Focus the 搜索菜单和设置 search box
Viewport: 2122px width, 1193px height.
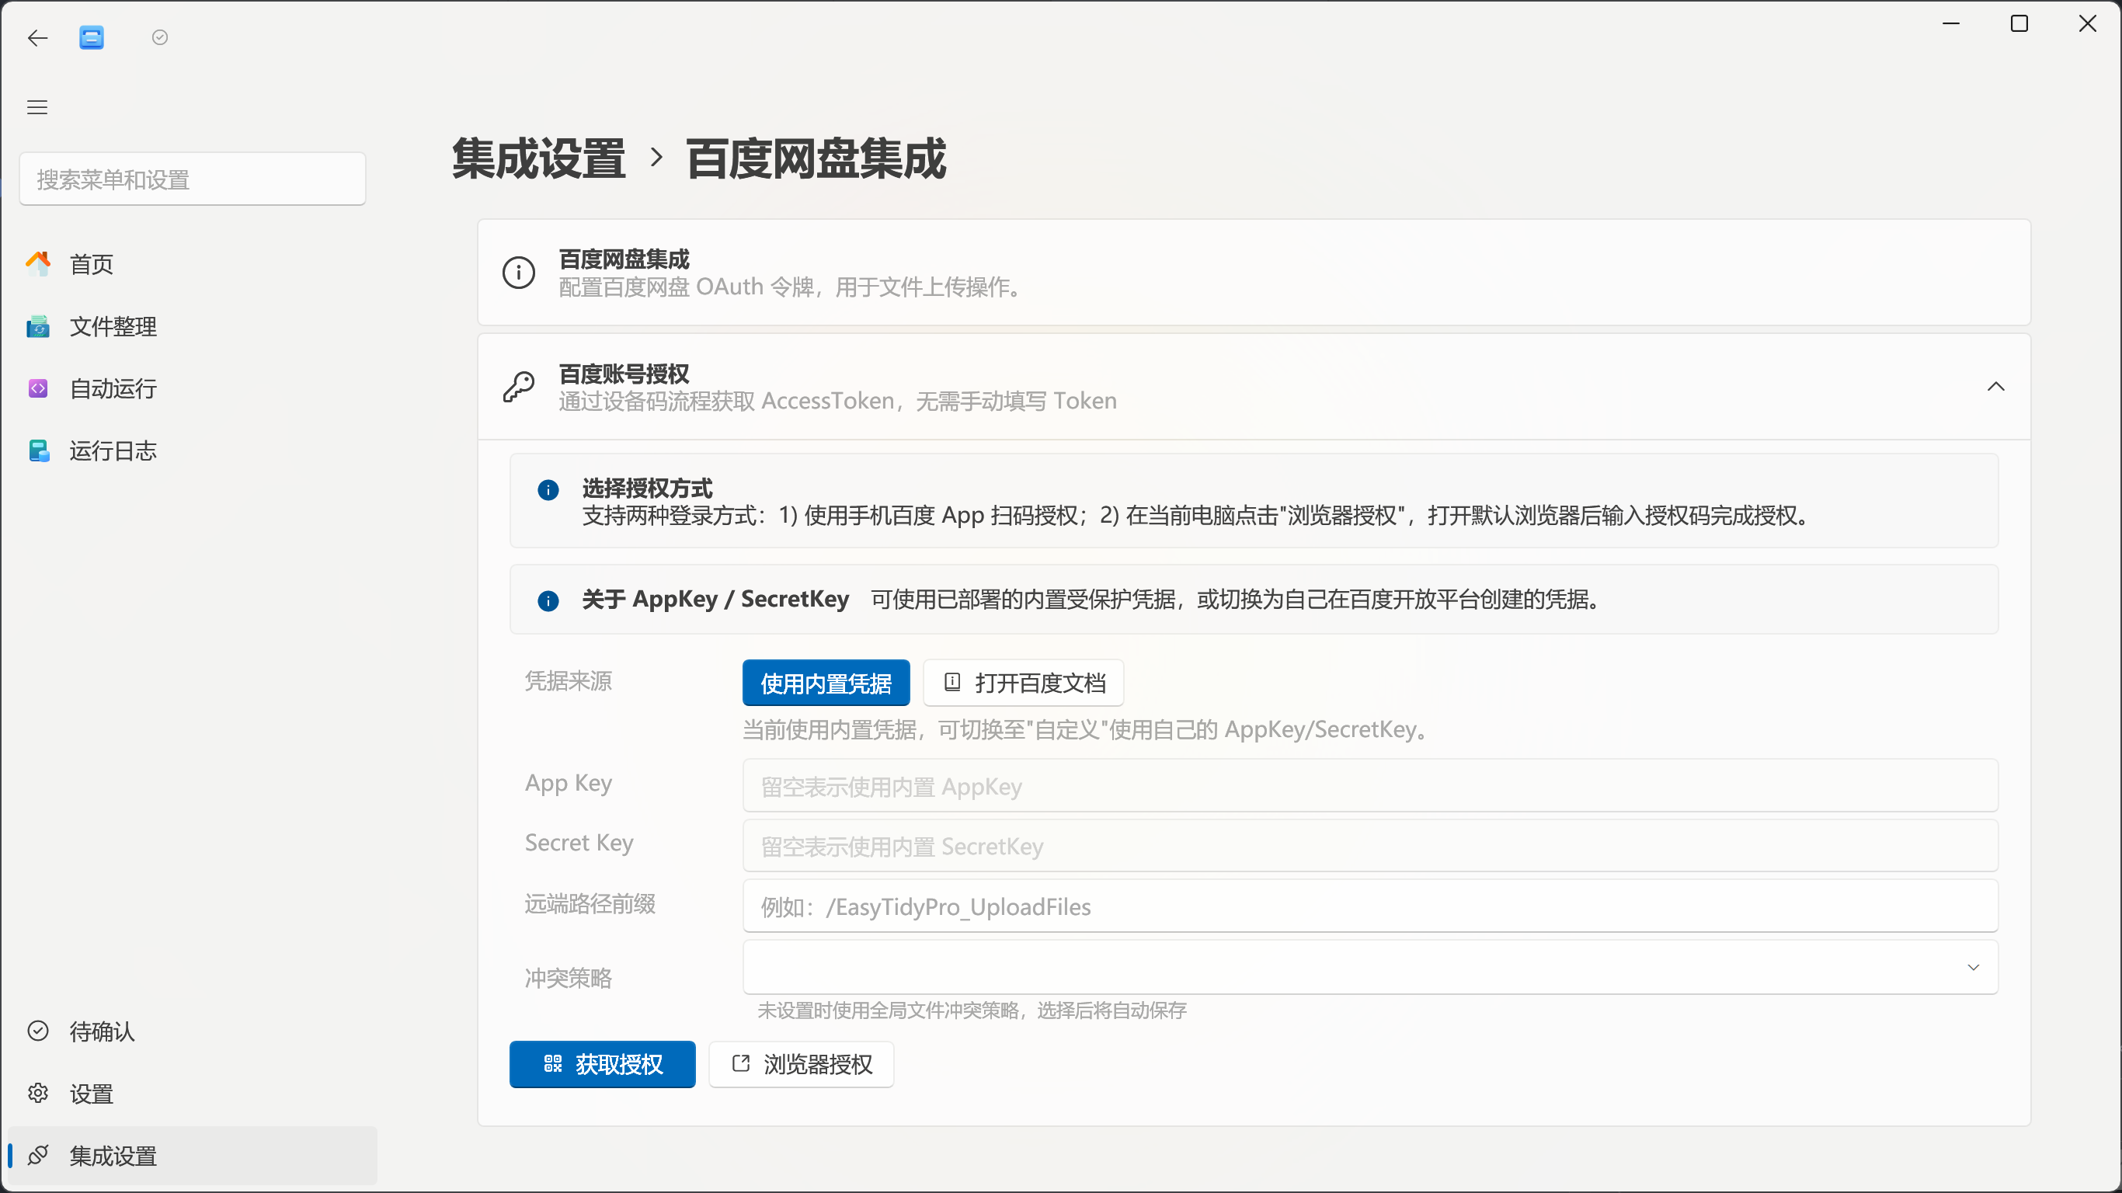(x=193, y=179)
